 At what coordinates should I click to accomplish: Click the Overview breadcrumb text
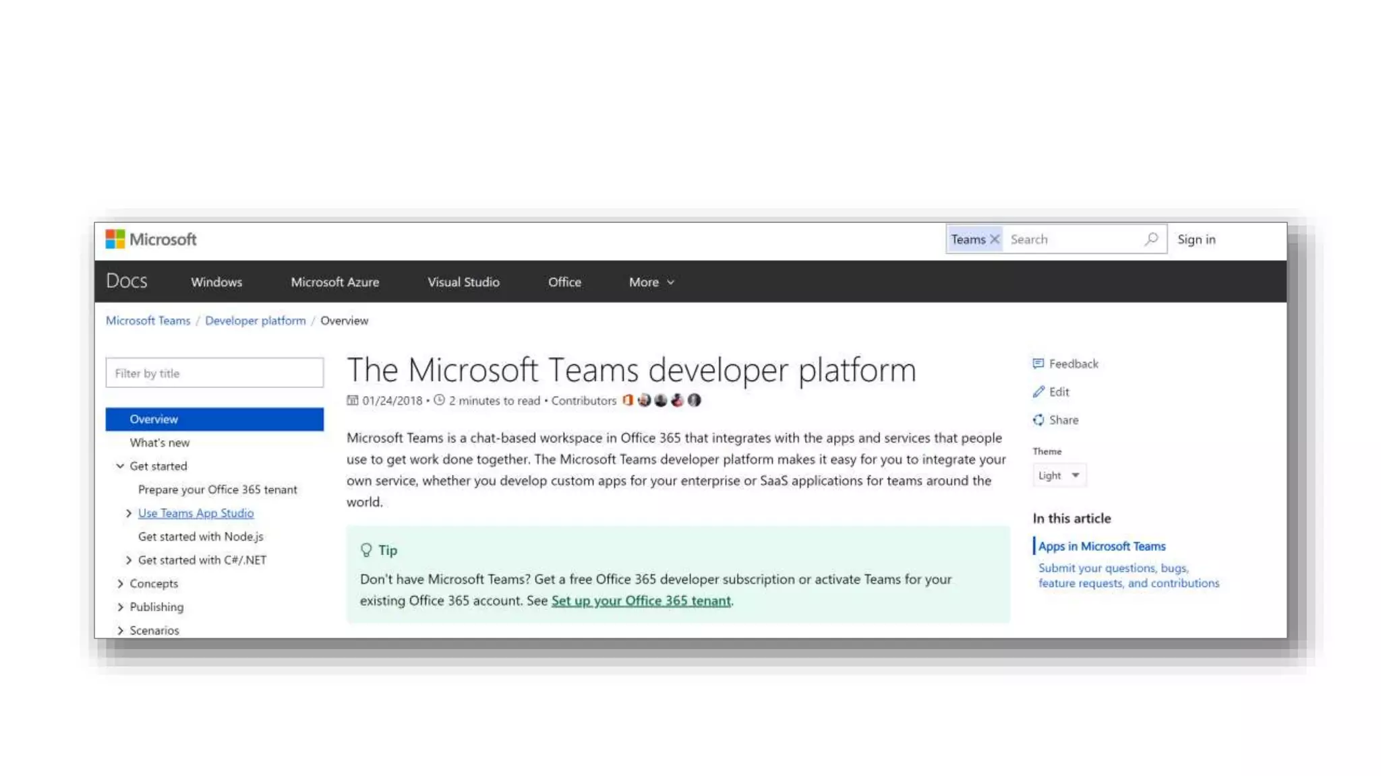click(x=345, y=321)
